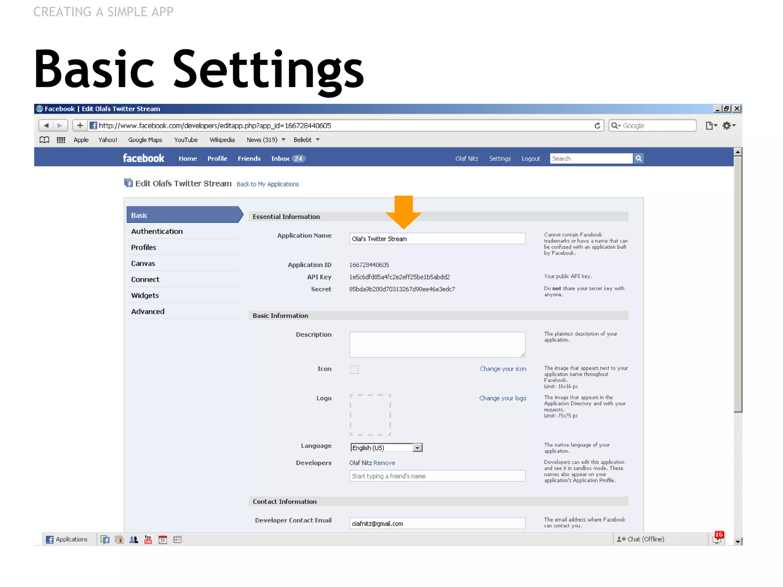This screenshot has height=587, width=783.
Task: Add bookmark with the plus button
Action: (x=80, y=125)
